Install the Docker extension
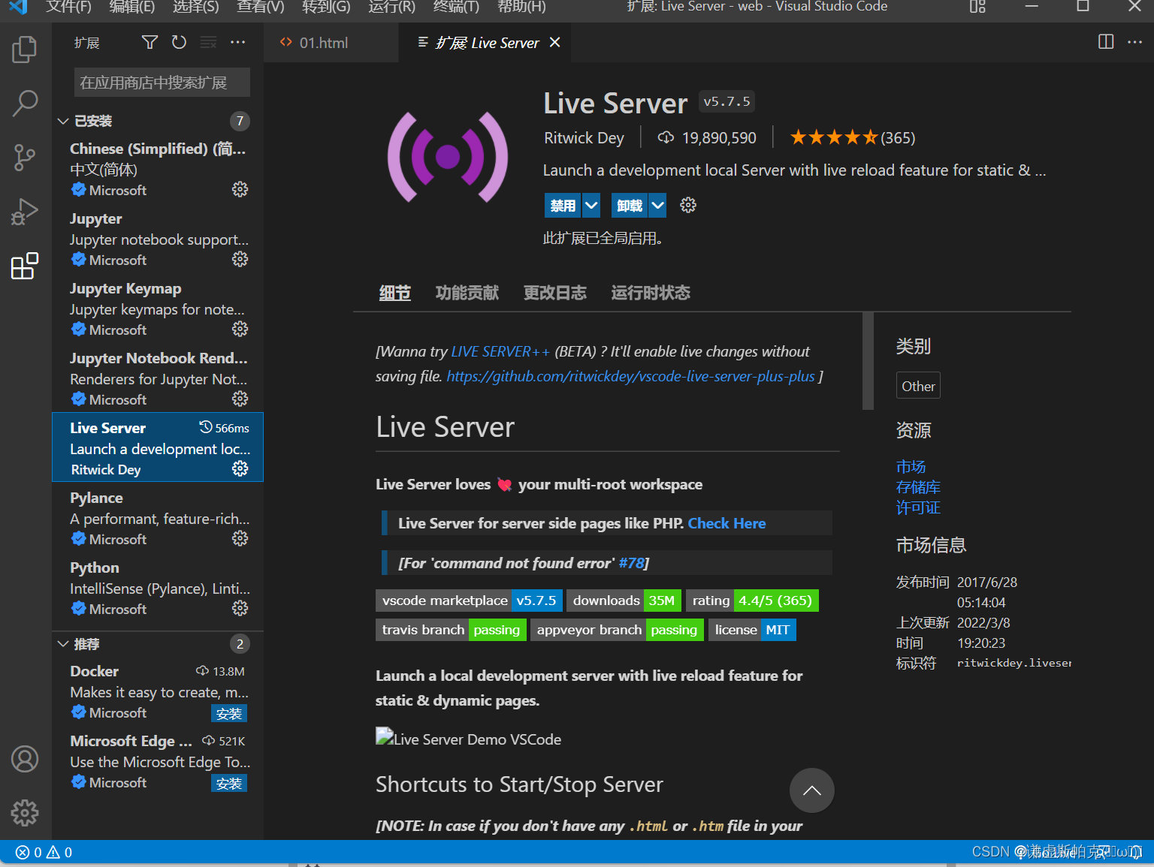The image size is (1154, 867). tap(229, 713)
